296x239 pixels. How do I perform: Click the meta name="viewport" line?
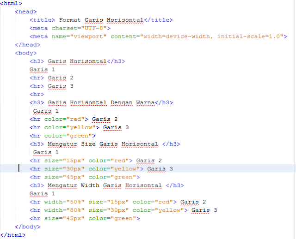(x=158, y=36)
